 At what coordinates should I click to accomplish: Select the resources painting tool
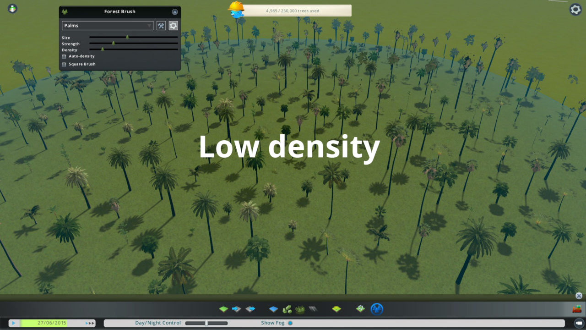pyautogui.click(x=336, y=309)
